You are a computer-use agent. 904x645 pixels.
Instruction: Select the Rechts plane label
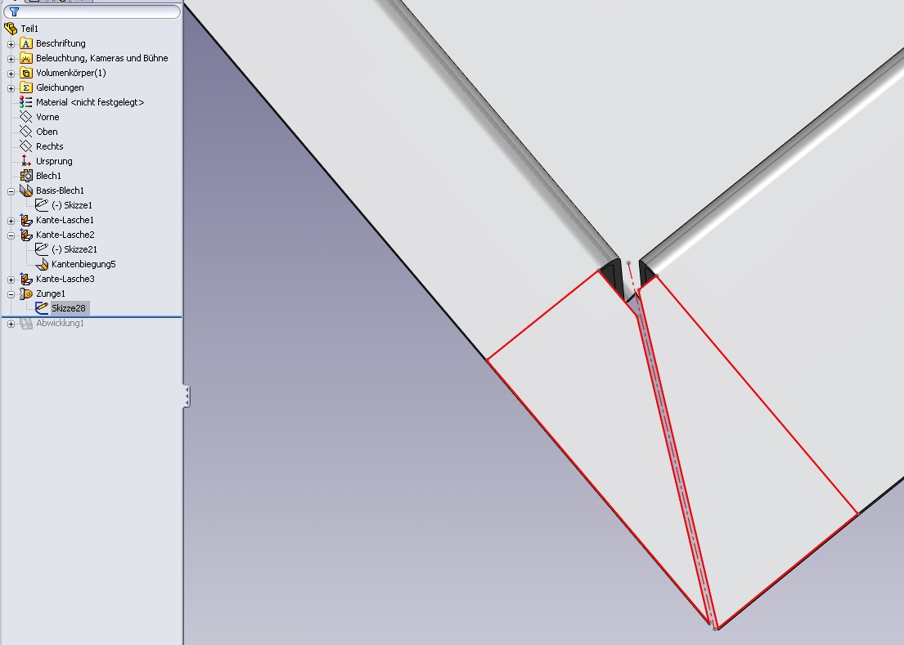click(50, 146)
